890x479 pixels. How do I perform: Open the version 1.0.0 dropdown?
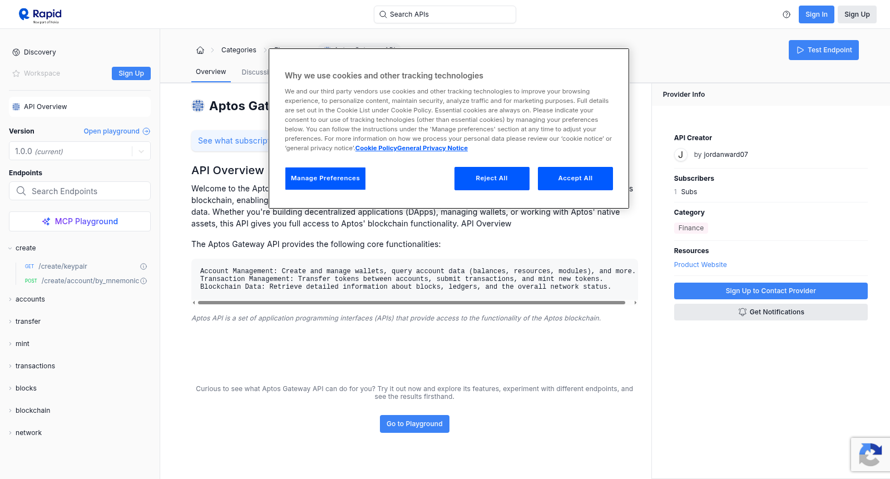click(80, 151)
